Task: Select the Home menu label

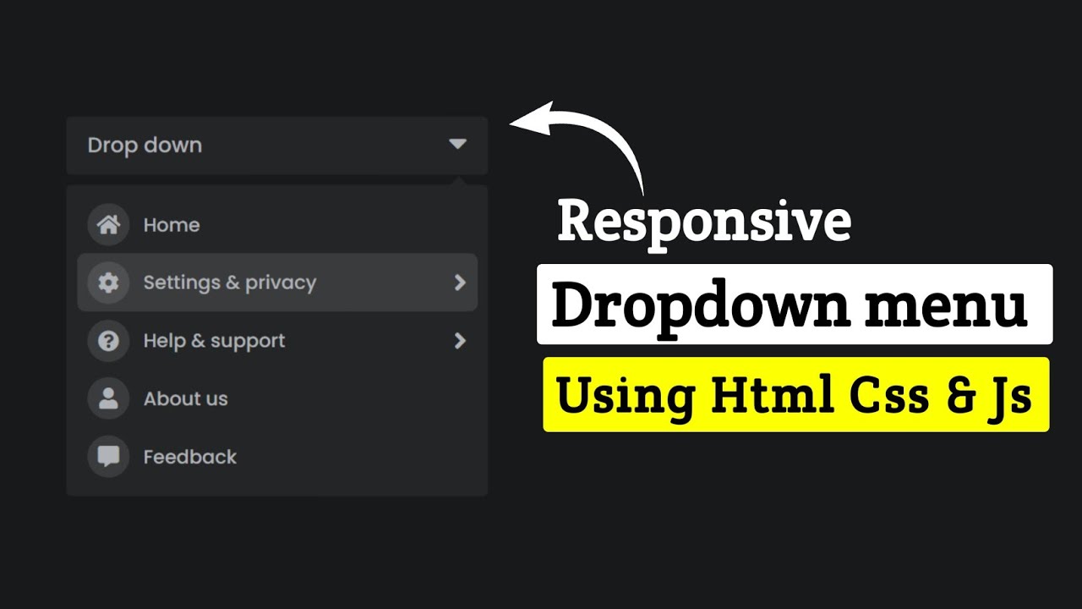Action: pyautogui.click(x=172, y=225)
